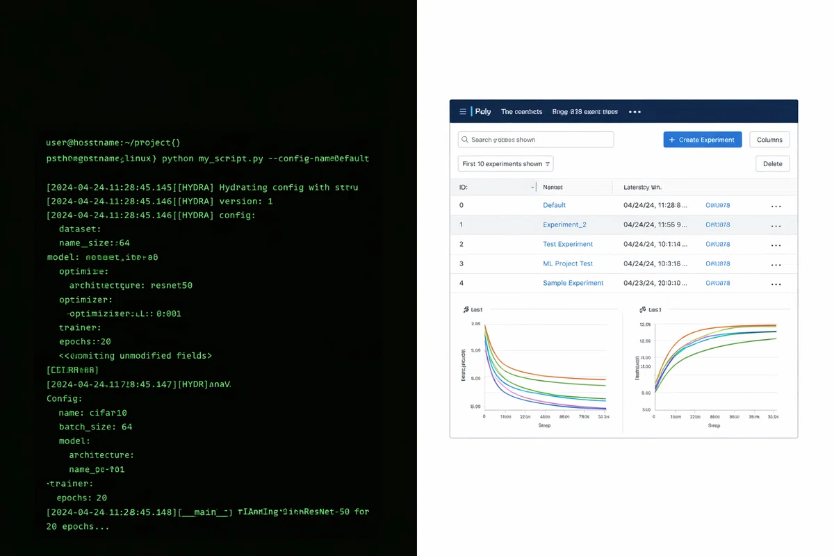Click the Create Experiment button

(703, 140)
